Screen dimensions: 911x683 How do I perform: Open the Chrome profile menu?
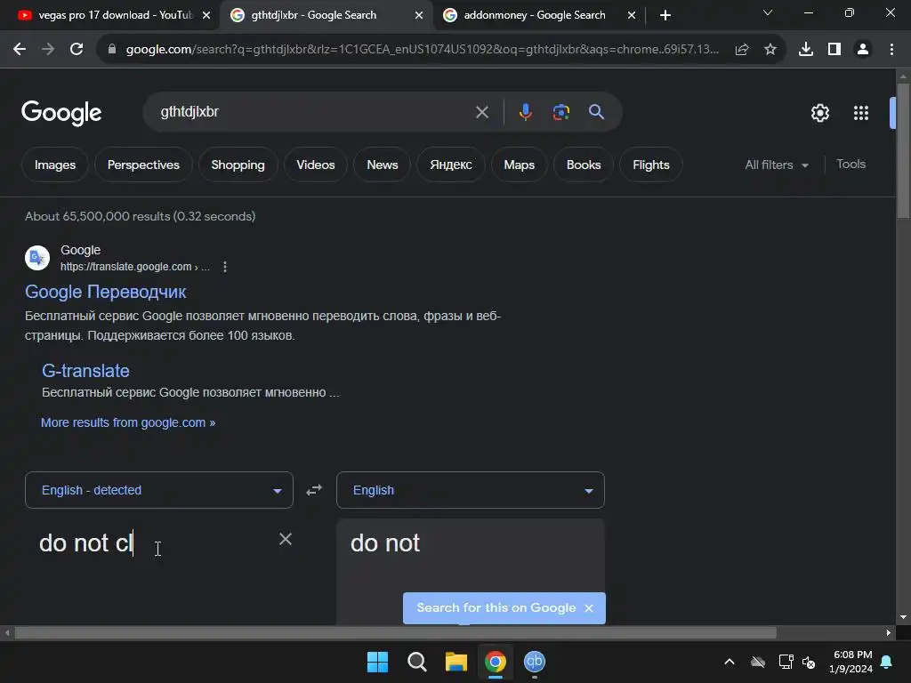click(863, 50)
